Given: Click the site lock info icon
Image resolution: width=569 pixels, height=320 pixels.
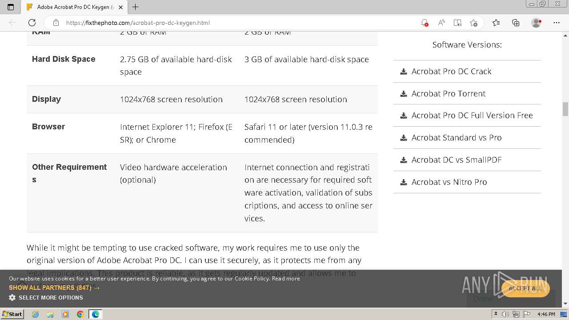Looking at the screenshot, I should click(56, 23).
